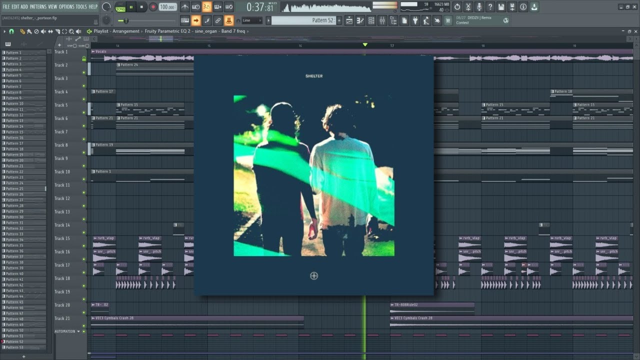Viewport: 640px width, 360px height.
Task: Open the shopping cart content library icon
Action: click(448, 20)
